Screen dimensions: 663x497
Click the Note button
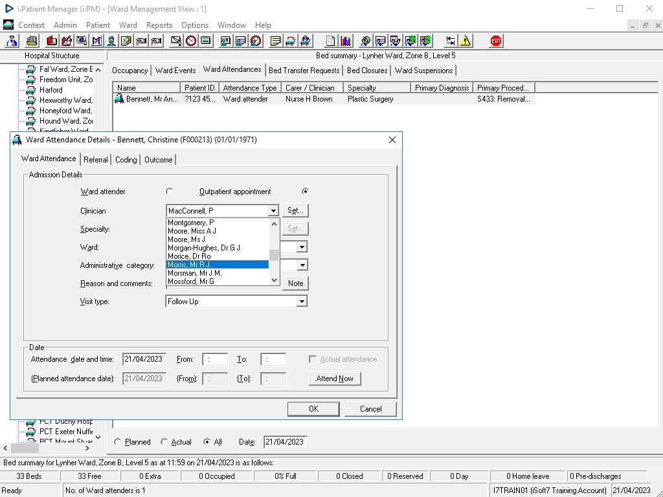(295, 283)
